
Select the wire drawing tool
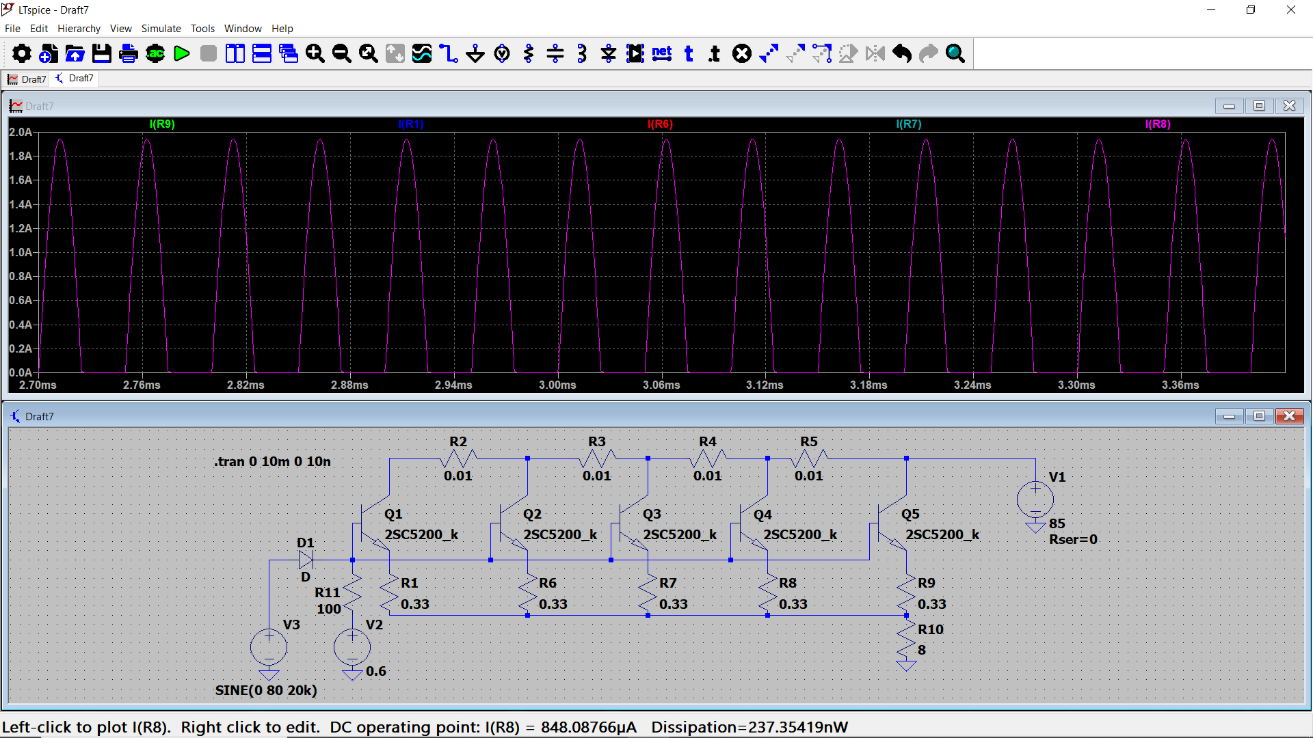pos(449,53)
